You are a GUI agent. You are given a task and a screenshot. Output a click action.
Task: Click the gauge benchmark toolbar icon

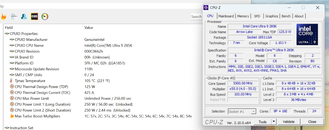pyautogui.click(x=45, y=17)
